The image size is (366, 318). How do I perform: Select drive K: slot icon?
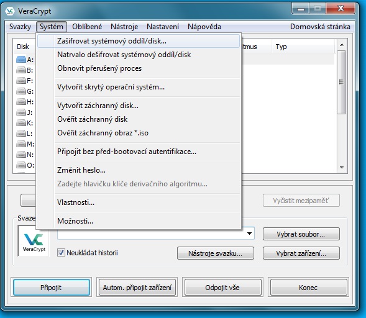[x=21, y=123]
